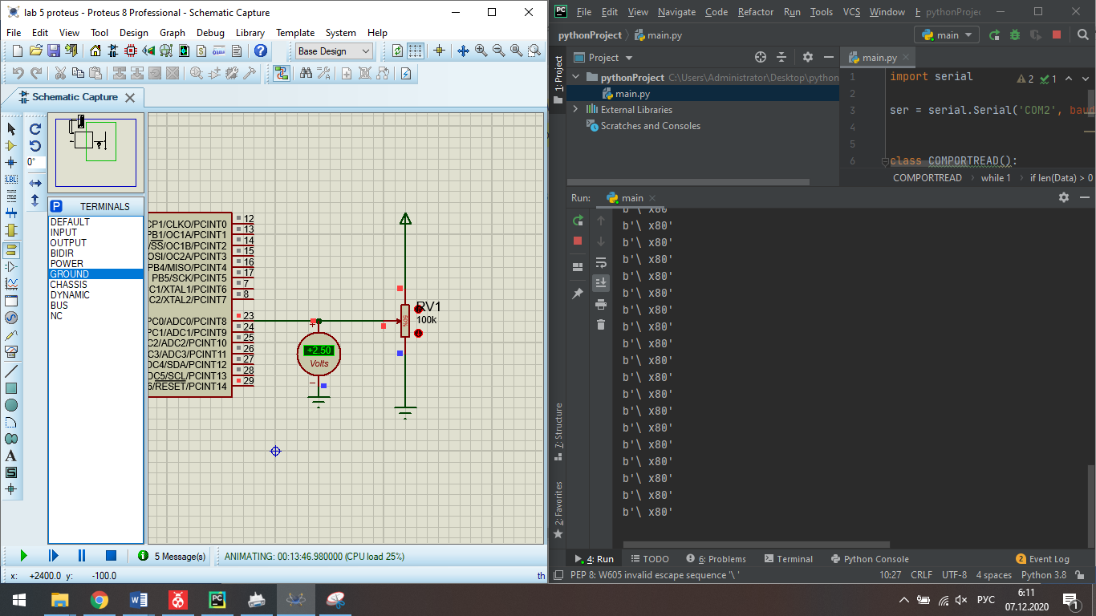
Task: Select GROUND in the terminals list
Action: click(x=96, y=274)
